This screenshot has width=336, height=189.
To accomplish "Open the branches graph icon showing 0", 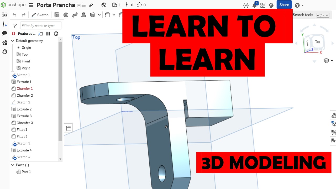I will 129,5.
